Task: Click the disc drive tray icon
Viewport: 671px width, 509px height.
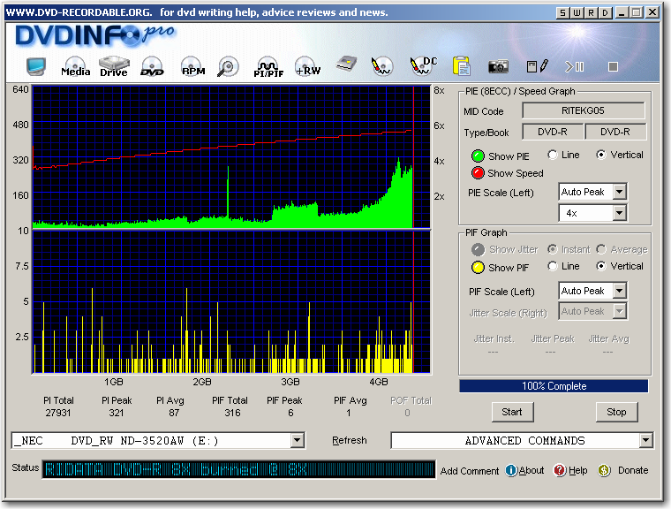Action: pyautogui.click(x=347, y=65)
